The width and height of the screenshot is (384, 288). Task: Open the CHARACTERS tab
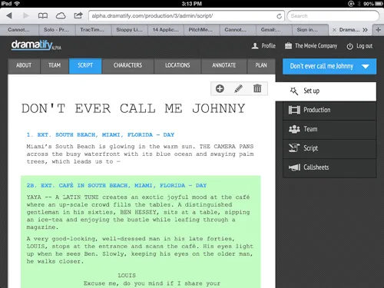[x=127, y=65]
